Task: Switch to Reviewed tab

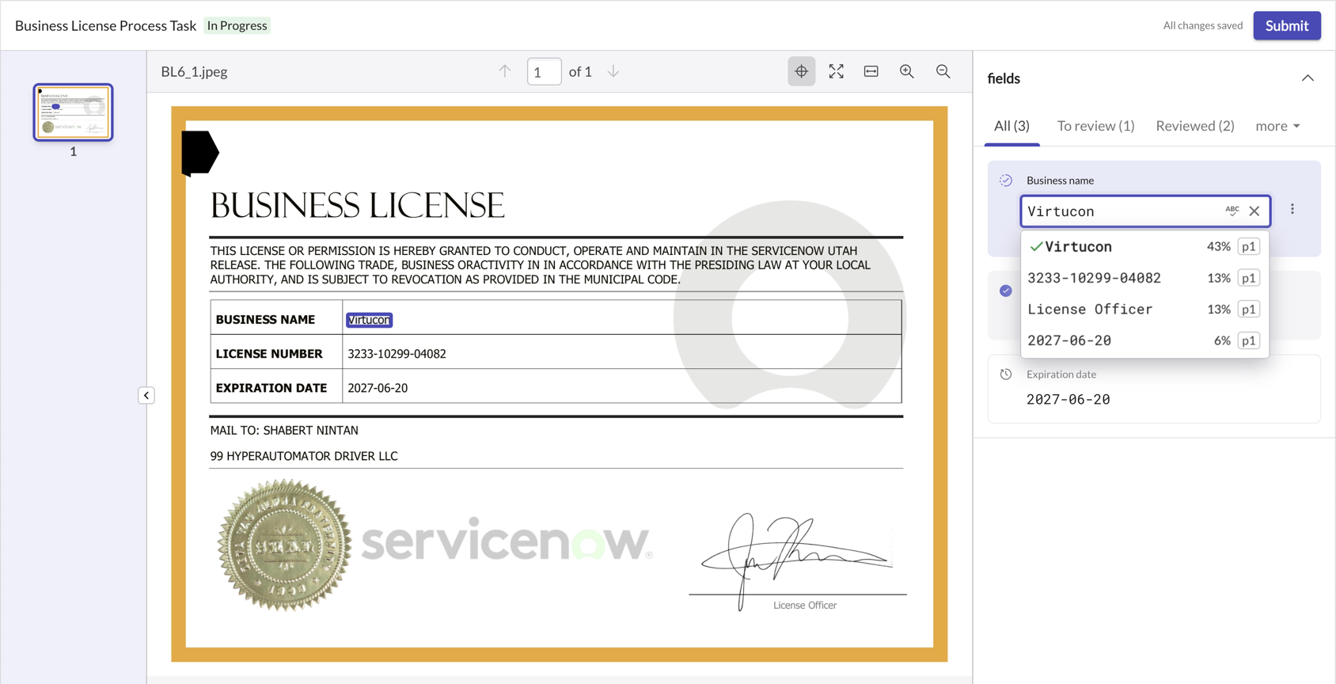Action: click(1194, 126)
